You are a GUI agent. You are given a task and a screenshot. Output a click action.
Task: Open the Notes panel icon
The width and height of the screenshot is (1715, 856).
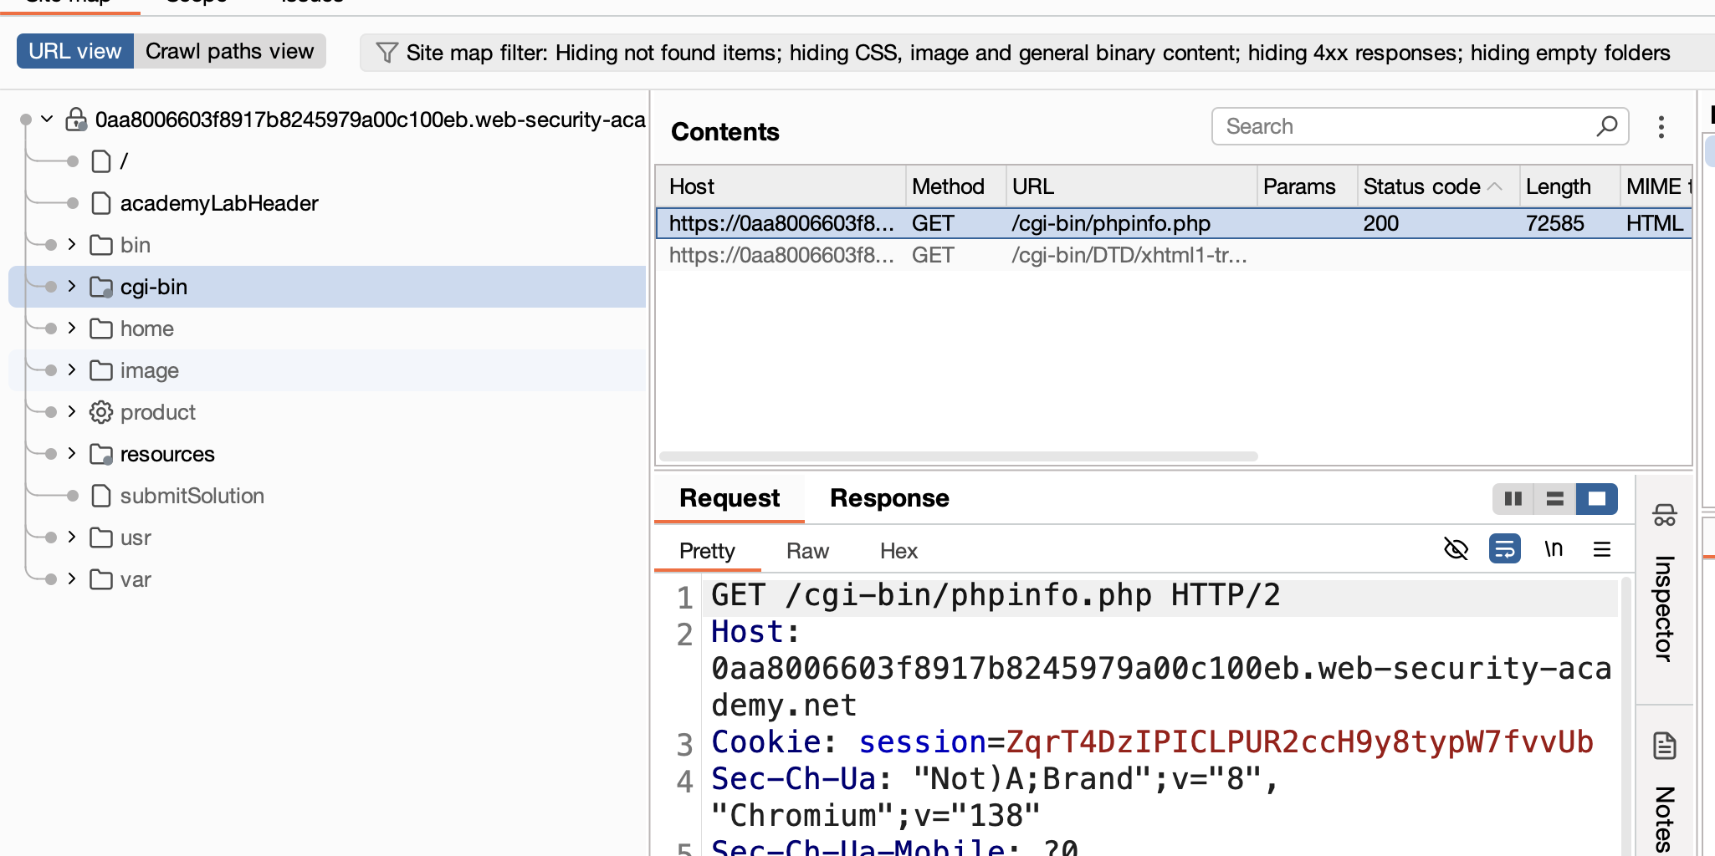[x=1665, y=745]
